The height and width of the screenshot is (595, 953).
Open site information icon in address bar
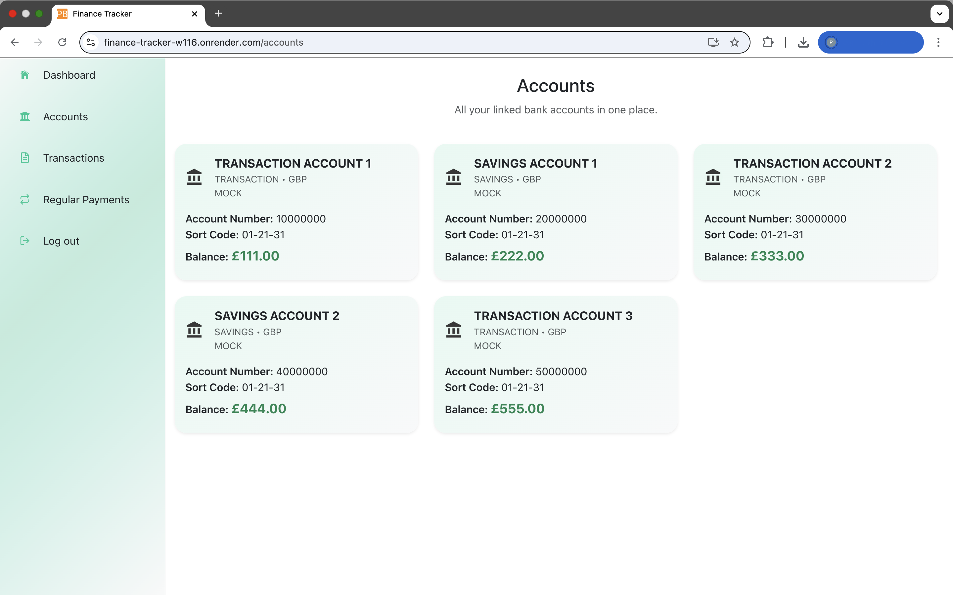point(91,42)
